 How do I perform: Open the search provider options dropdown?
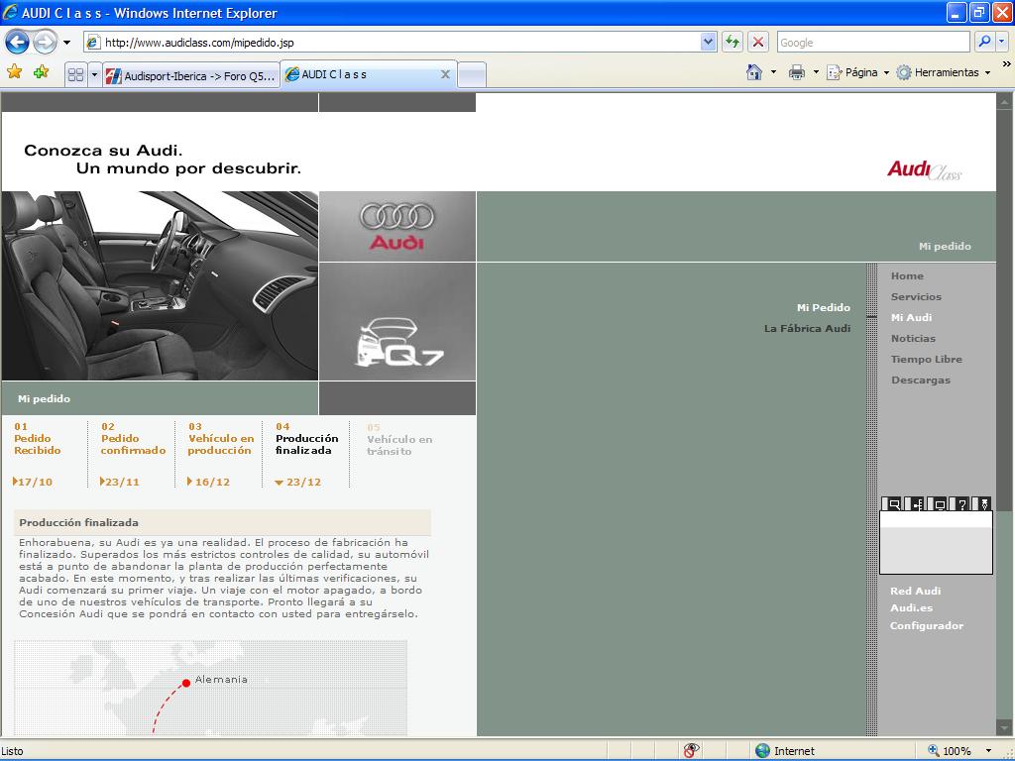(1002, 43)
